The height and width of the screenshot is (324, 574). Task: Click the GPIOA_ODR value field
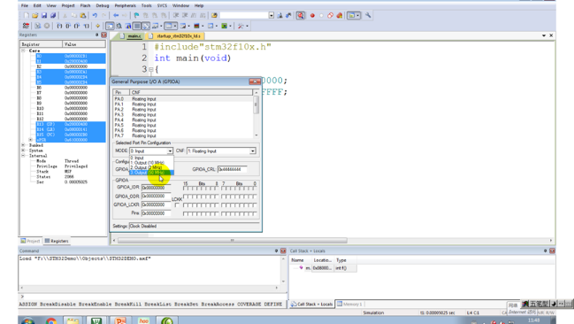click(156, 197)
